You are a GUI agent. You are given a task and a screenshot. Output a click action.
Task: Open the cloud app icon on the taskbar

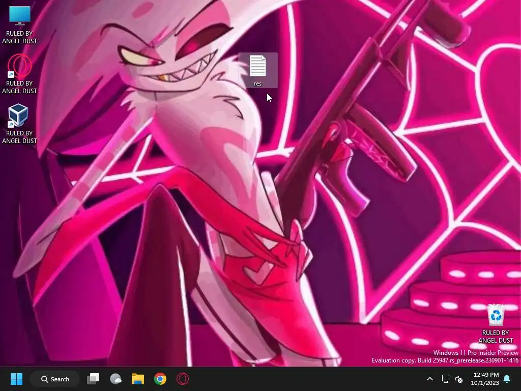point(115,379)
